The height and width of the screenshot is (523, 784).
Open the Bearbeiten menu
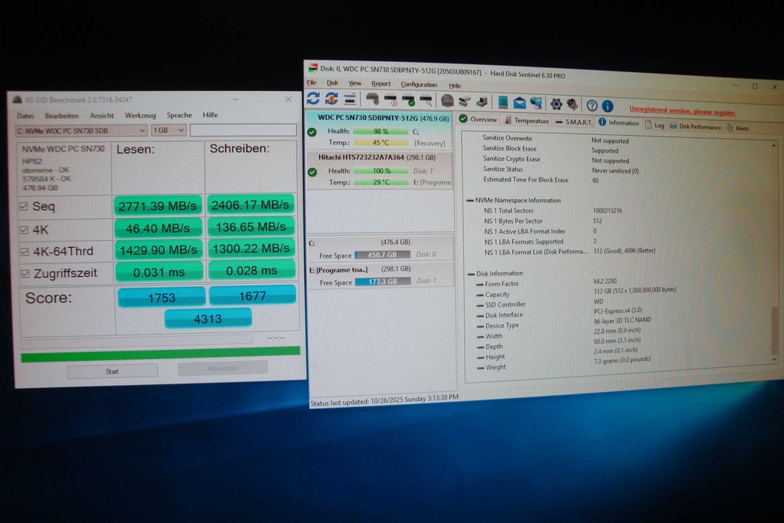(61, 115)
